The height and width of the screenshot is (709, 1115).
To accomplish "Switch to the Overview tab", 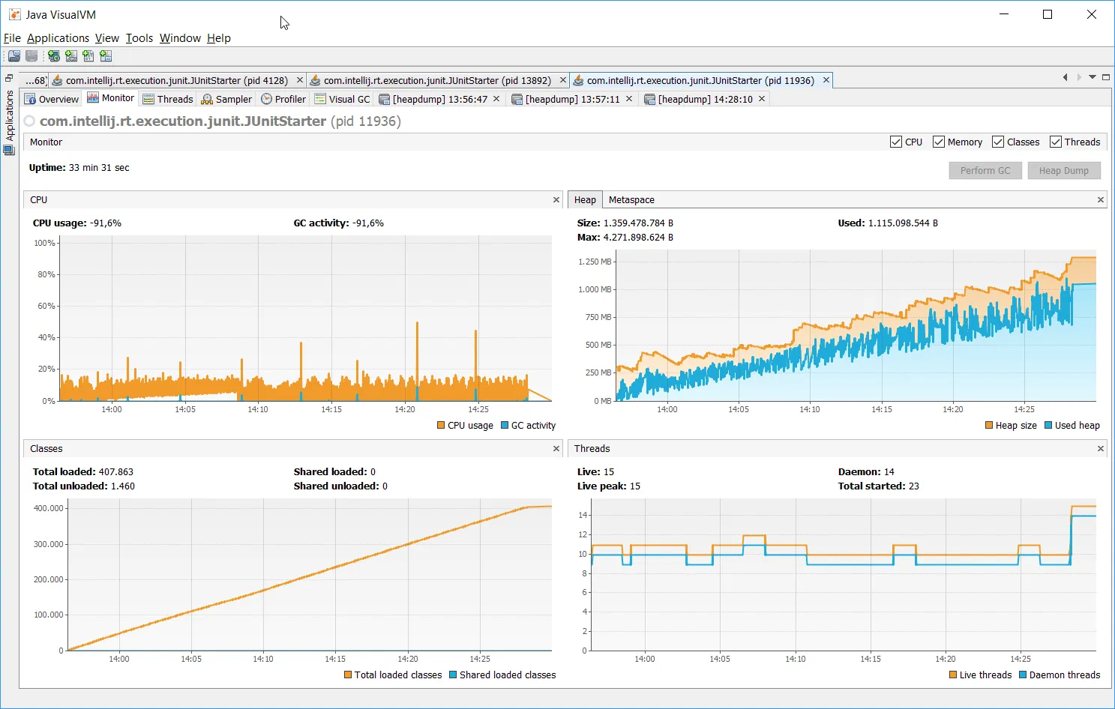I will 52,99.
